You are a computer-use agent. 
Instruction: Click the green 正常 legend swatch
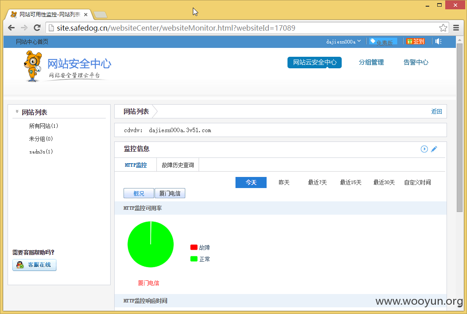point(194,259)
